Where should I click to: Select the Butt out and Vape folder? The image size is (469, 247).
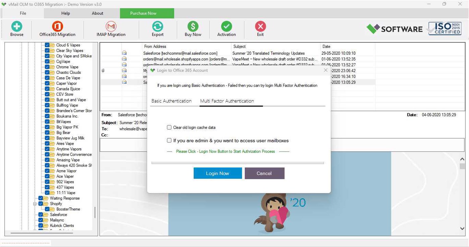pos(71,100)
